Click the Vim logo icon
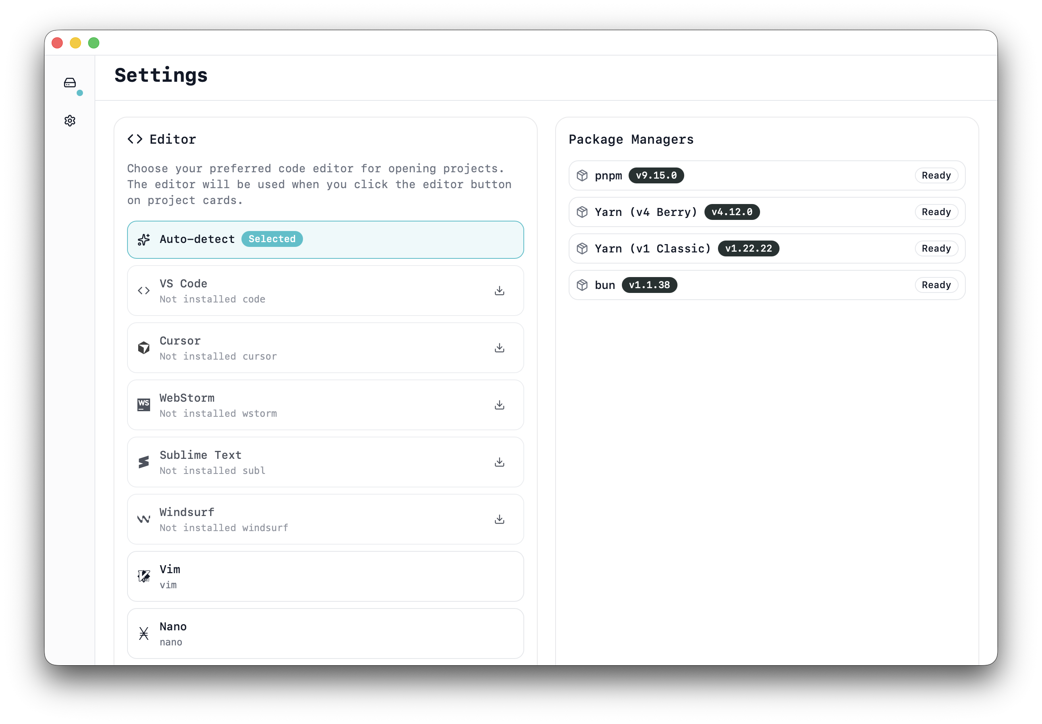This screenshot has width=1042, height=724. click(x=144, y=576)
